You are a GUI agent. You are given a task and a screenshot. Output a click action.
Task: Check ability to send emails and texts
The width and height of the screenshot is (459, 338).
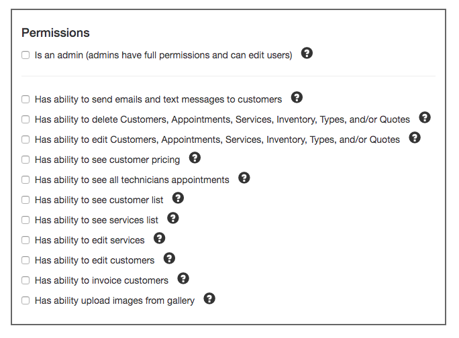coord(25,99)
